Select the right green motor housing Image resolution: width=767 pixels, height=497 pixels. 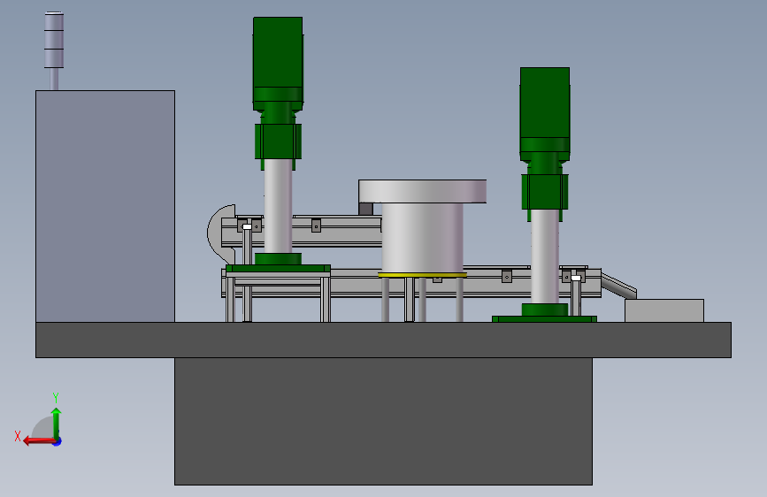[x=545, y=114]
